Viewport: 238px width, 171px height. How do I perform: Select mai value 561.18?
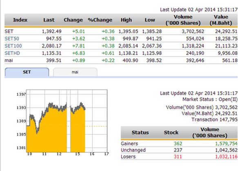(x=230, y=60)
